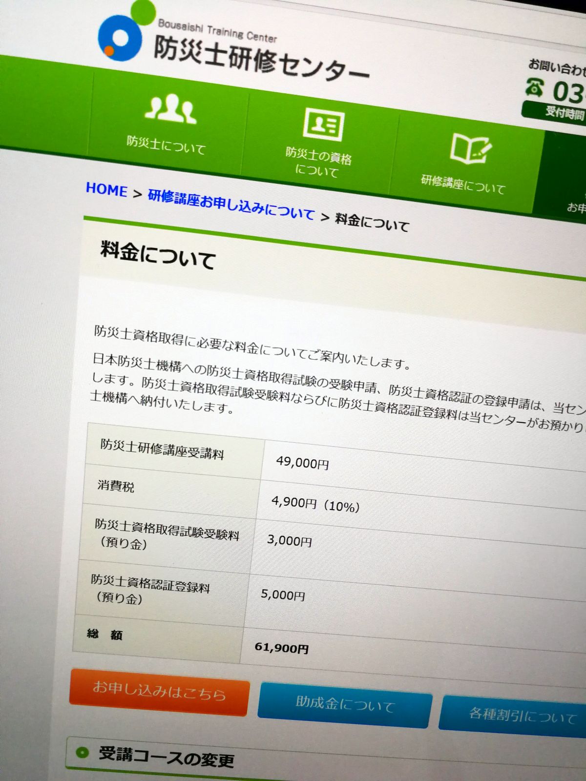This screenshot has height=781, width=586.
Task: Select the 料金について breadcrumb text
Action: coord(372,223)
